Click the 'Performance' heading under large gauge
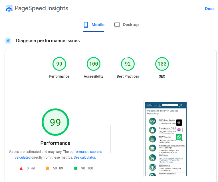The image size is (218, 182). click(55, 143)
